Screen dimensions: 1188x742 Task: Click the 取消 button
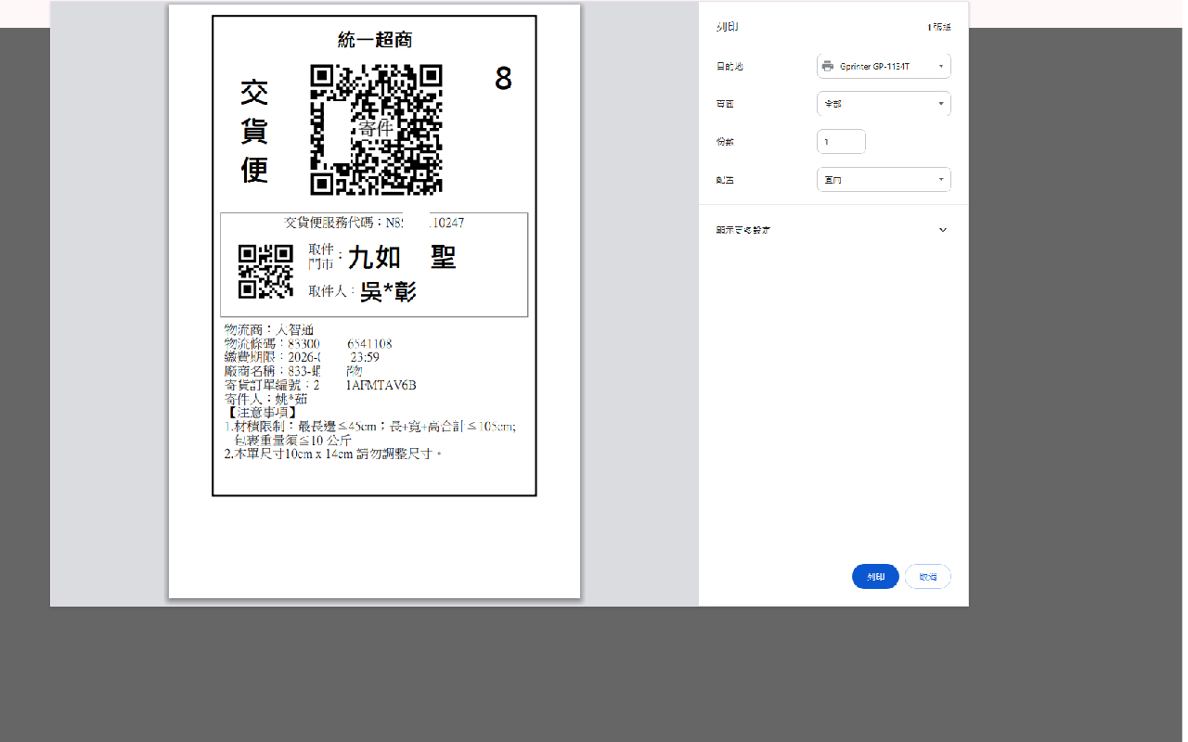coord(928,576)
